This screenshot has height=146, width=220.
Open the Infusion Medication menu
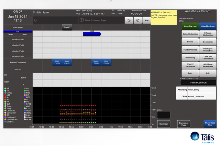[208, 34]
